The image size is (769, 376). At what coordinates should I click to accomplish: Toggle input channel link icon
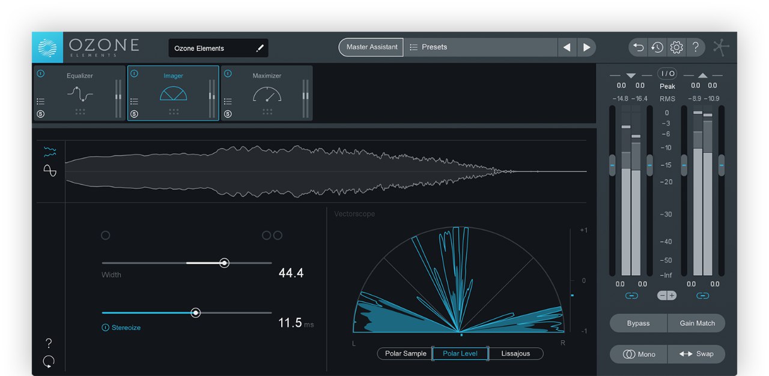[x=631, y=296]
